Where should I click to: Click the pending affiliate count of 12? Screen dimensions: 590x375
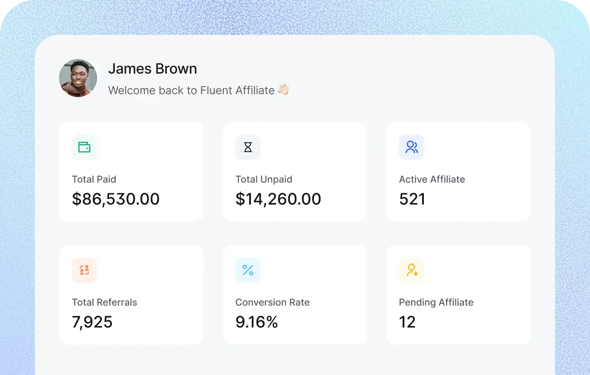coord(407,322)
